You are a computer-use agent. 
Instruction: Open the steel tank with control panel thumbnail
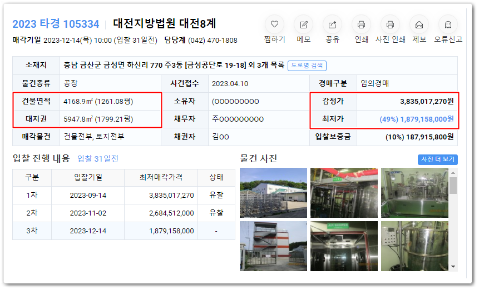point(414,246)
